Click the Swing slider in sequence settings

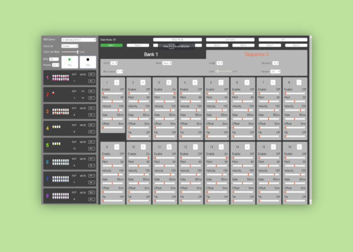pyautogui.click(x=223, y=72)
